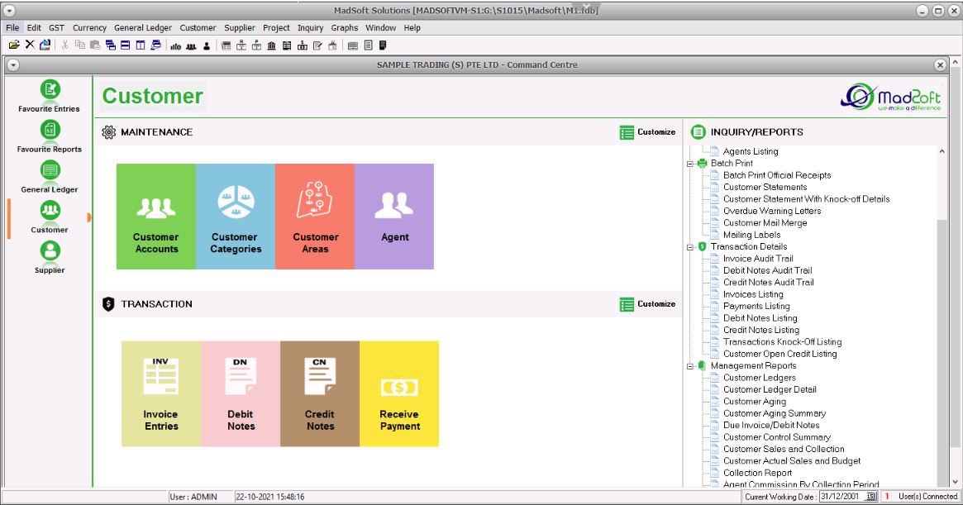963x505 pixels.
Task: Open Invoice Audit Trail report
Action: point(758,259)
